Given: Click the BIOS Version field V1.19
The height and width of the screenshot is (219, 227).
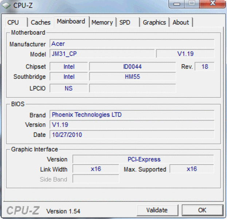Looking at the screenshot, I should (x=132, y=124).
